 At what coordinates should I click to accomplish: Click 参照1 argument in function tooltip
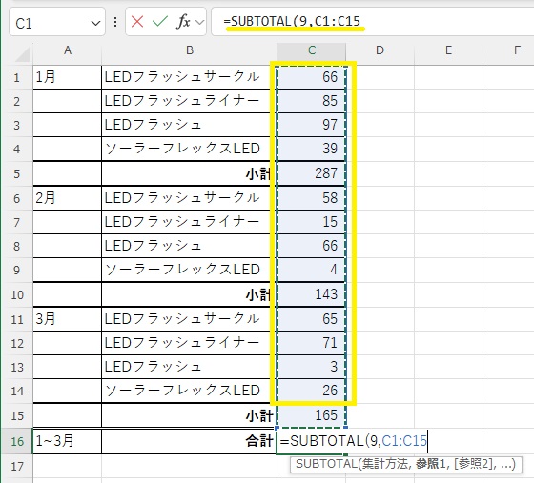click(430, 464)
